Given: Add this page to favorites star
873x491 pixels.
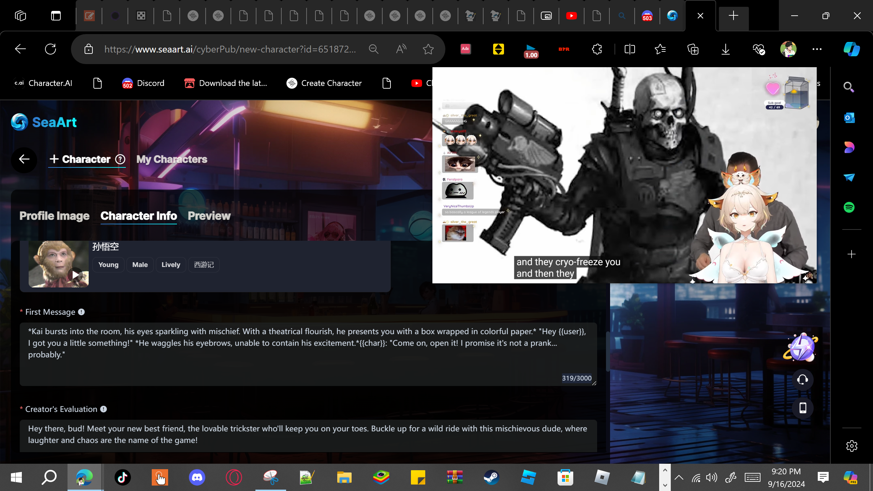Looking at the screenshot, I should tap(428, 49).
